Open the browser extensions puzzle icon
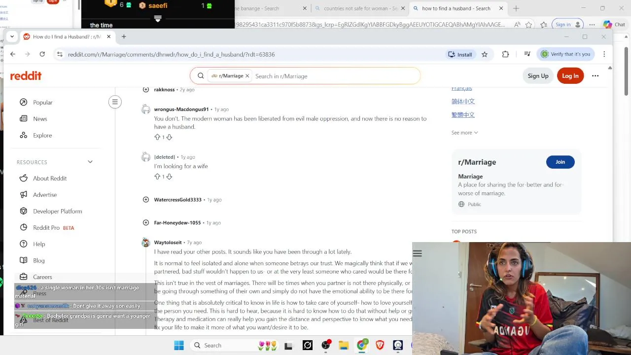Image resolution: width=631 pixels, height=355 pixels. (505, 54)
